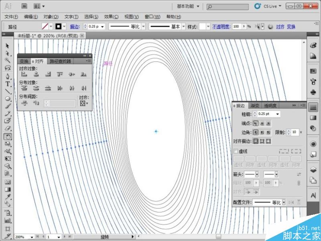Viewport: 321px width, 241px height.
Task: Select the Scale tool
Action: tap(7, 144)
